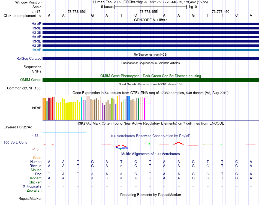Select the X_tropicalis alignment row label
The image size is (259, 205).
click(x=32, y=186)
